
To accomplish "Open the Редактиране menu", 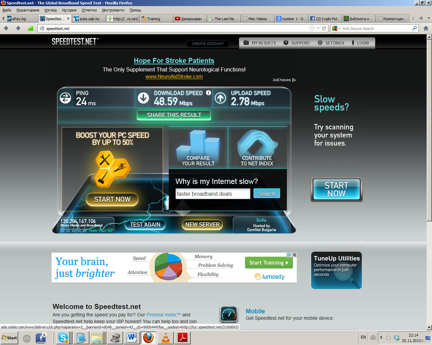I will point(28,10).
